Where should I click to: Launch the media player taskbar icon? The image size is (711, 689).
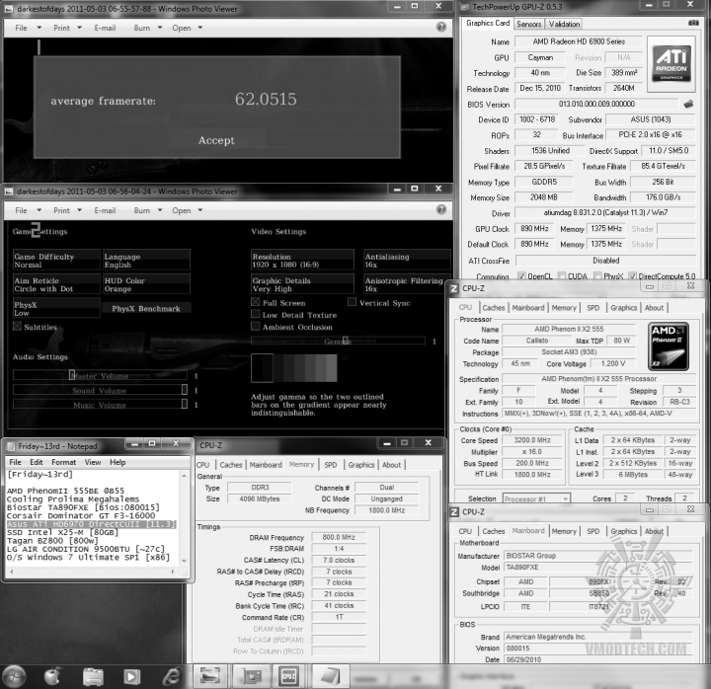coord(131,677)
